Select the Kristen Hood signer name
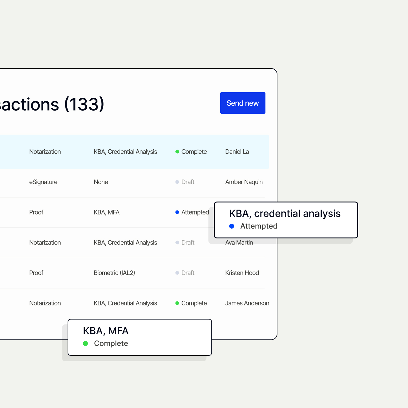 242,273
